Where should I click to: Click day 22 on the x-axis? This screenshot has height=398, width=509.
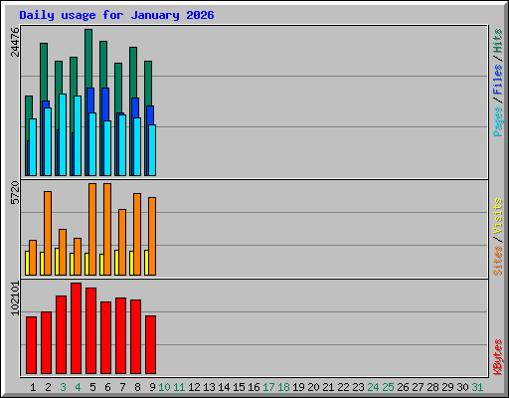click(343, 387)
